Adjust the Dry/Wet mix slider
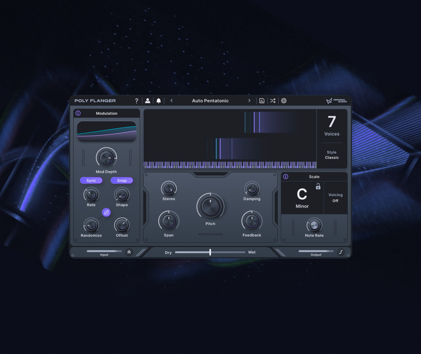 [210, 252]
